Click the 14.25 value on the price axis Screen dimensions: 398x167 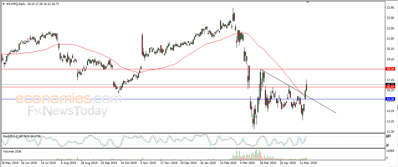pyautogui.click(x=390, y=111)
